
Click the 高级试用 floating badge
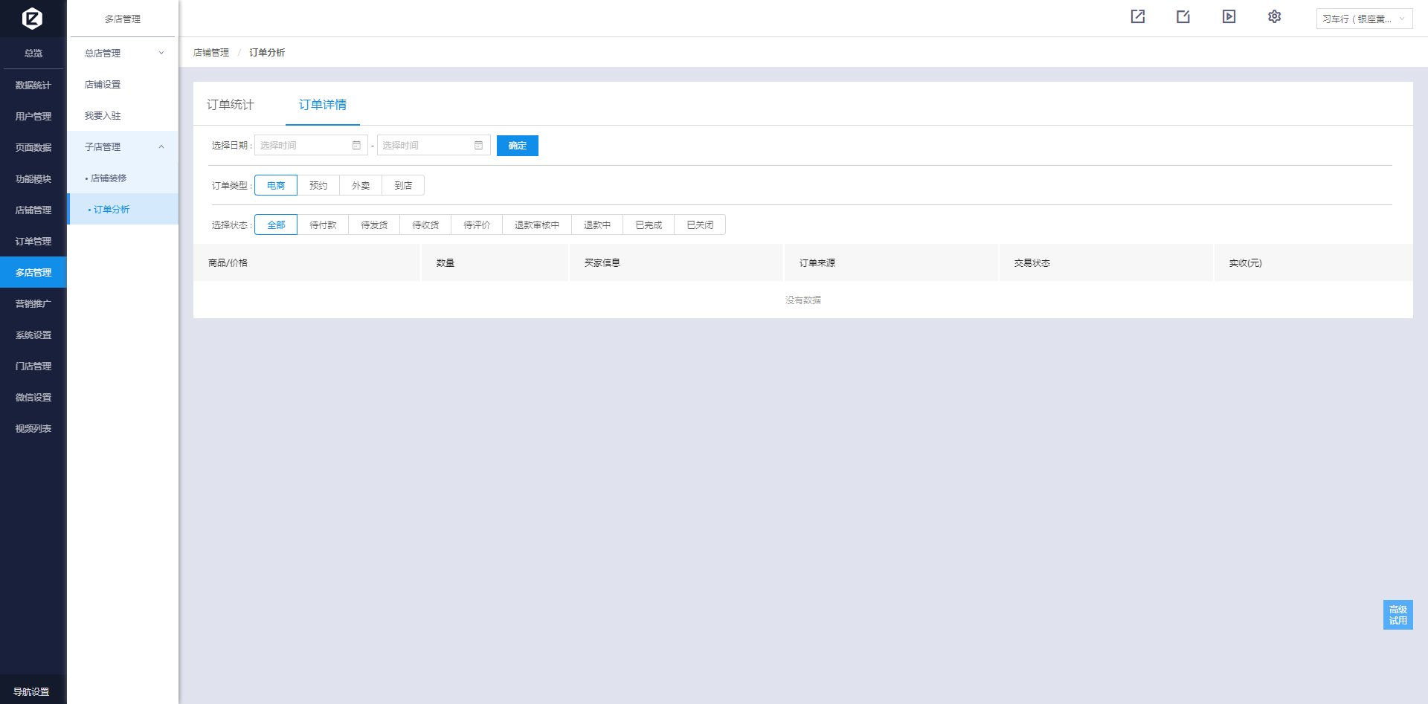click(x=1398, y=615)
